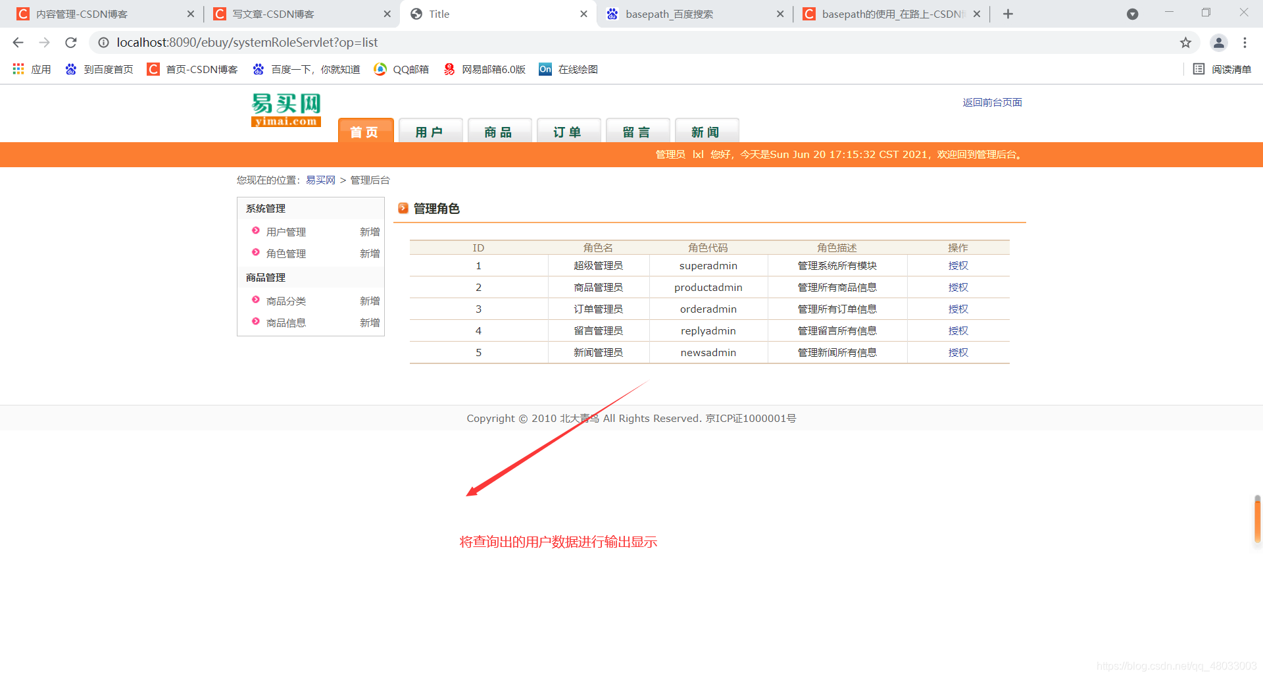Click 授权 for 商品管理员 row
Screen dimensions: 1263x678
(958, 287)
